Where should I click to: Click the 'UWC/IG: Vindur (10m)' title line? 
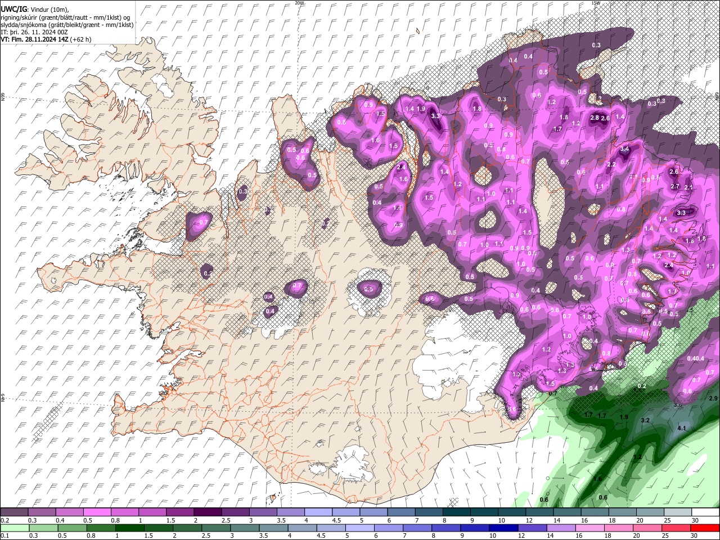(x=35, y=10)
